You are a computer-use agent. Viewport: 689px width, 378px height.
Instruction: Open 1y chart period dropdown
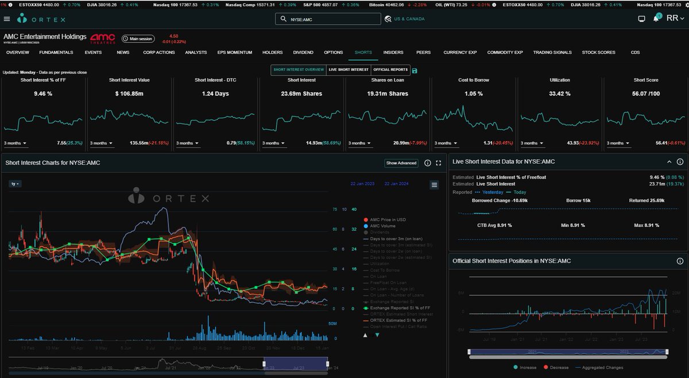tap(15, 184)
